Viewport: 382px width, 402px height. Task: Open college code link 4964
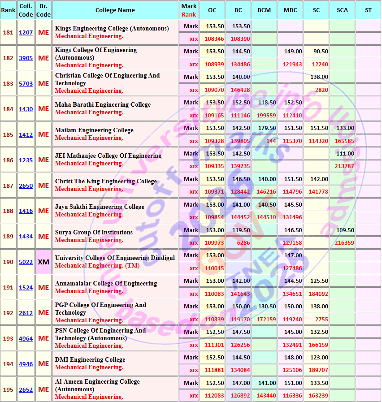(26, 338)
